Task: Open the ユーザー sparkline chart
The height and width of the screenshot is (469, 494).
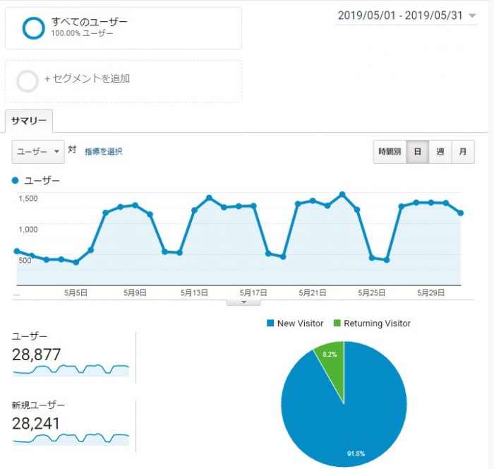Action: pos(71,369)
